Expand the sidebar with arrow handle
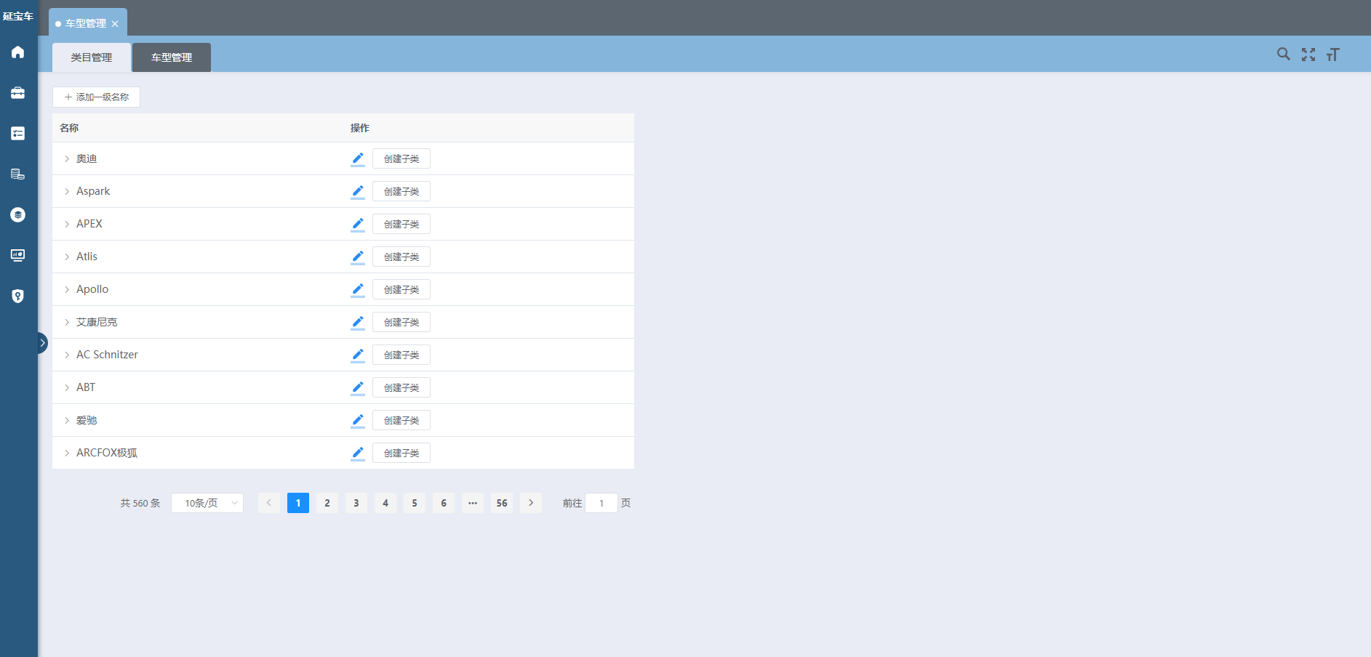Image resolution: width=1371 pixels, height=657 pixels. (42, 343)
